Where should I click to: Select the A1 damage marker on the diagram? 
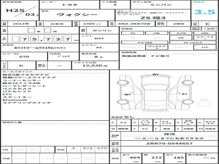click(x=184, y=94)
